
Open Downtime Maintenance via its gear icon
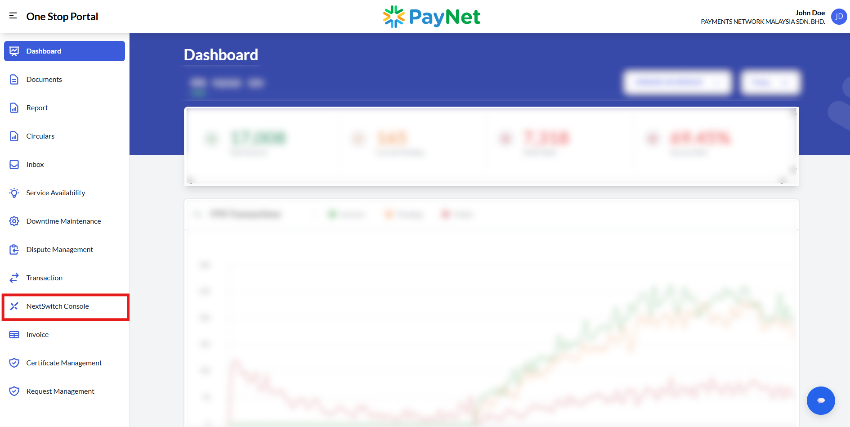[14, 221]
